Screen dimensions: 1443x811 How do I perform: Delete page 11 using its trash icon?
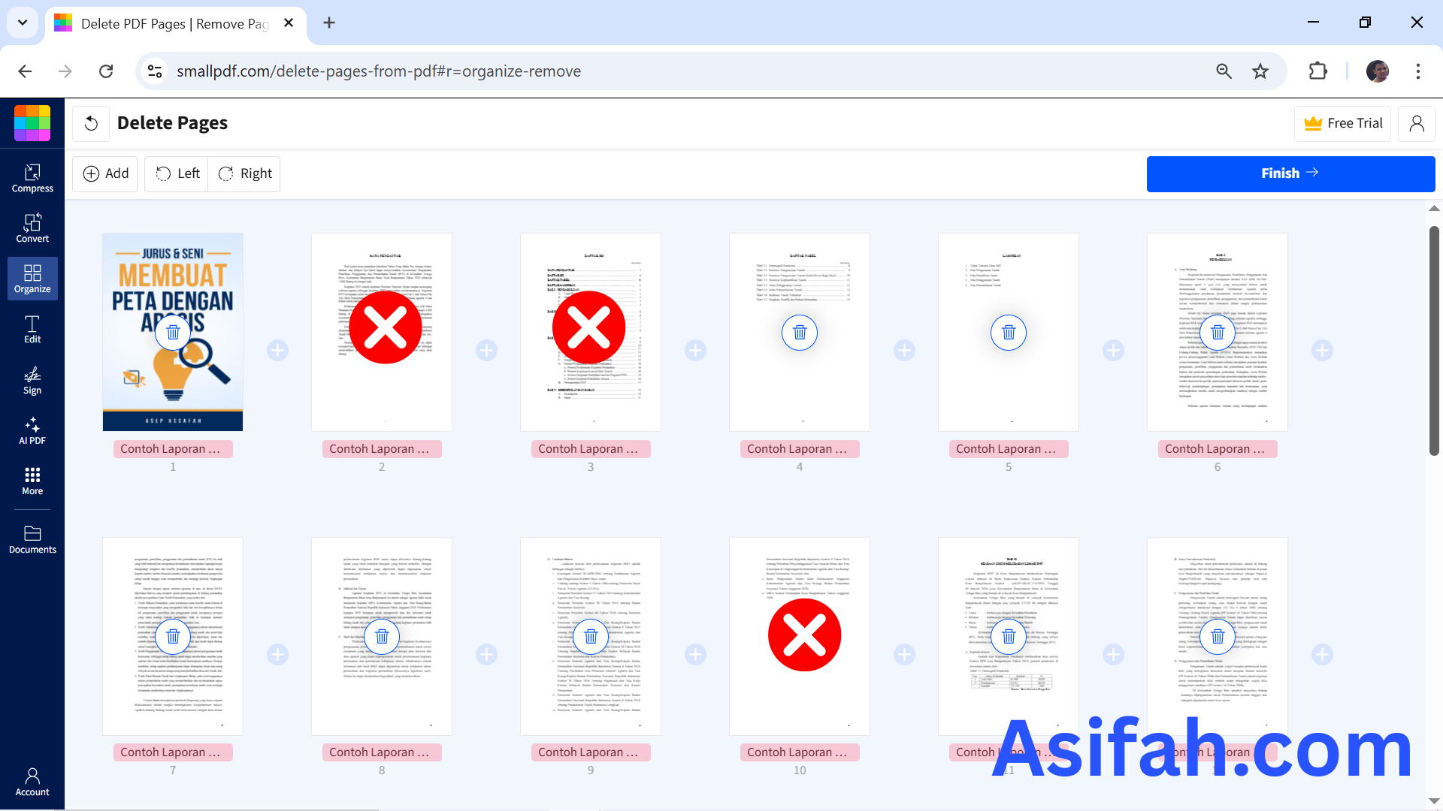coord(1009,637)
